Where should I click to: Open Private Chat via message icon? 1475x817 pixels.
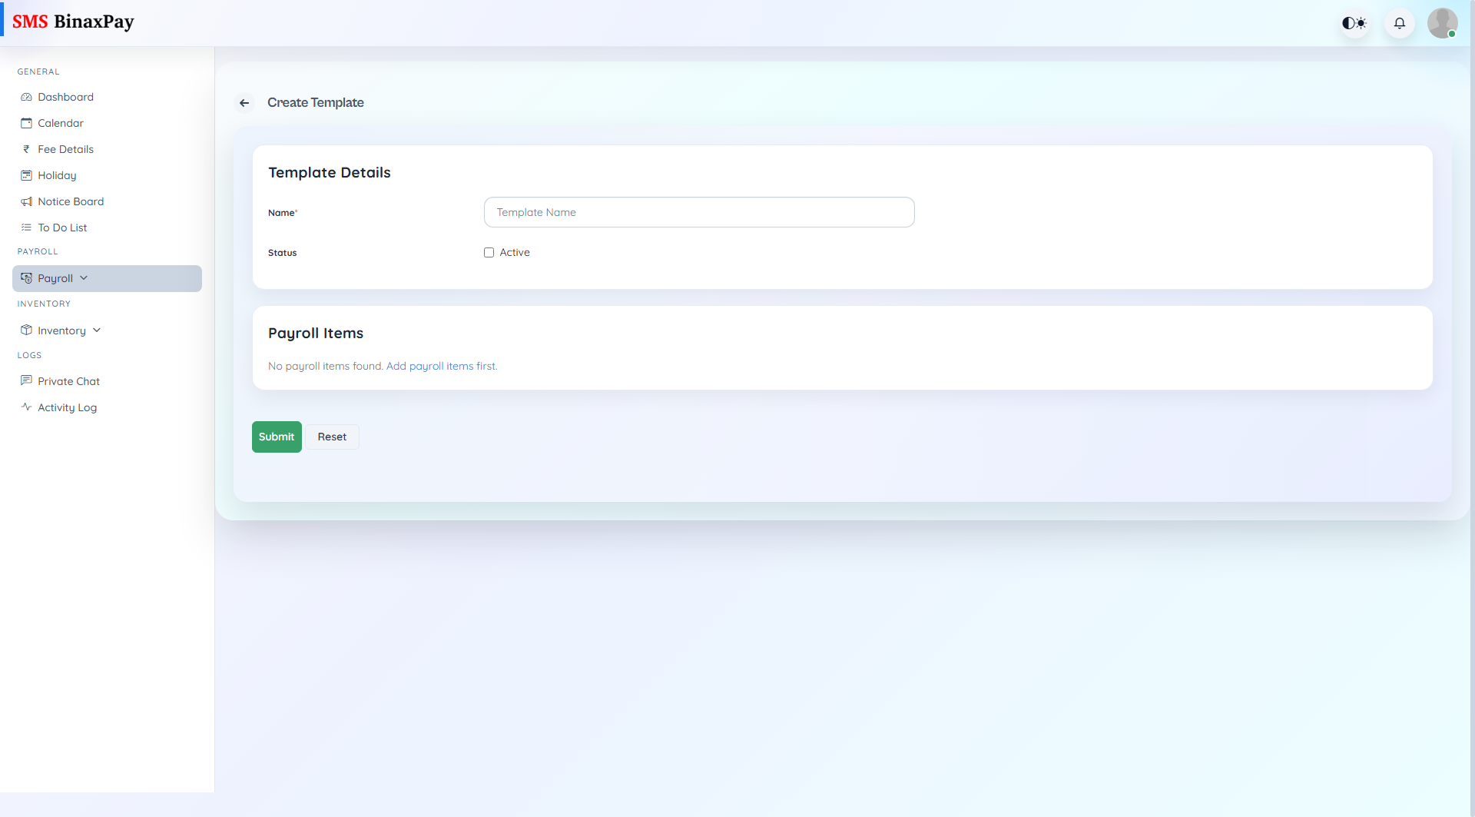27,381
